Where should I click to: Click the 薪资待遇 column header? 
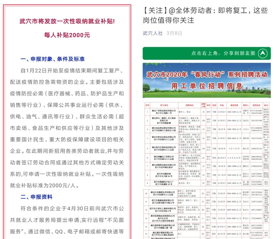234,105
